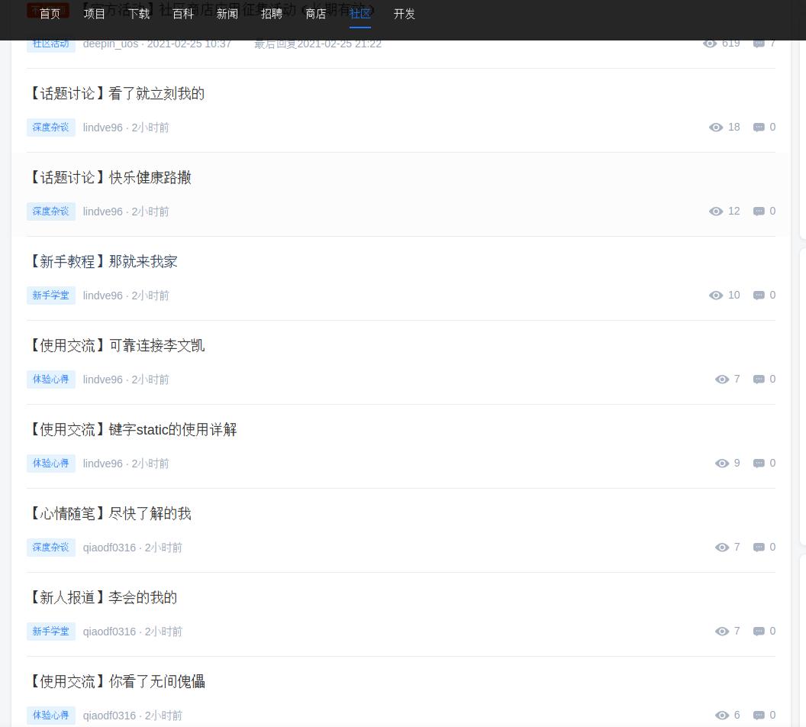Click 体验心得 tag under static的使用详解
Screen dimensions: 806x727
click(51, 464)
